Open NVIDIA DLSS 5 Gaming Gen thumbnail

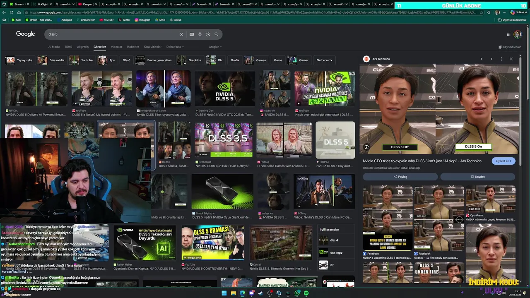pyautogui.click(x=225, y=89)
